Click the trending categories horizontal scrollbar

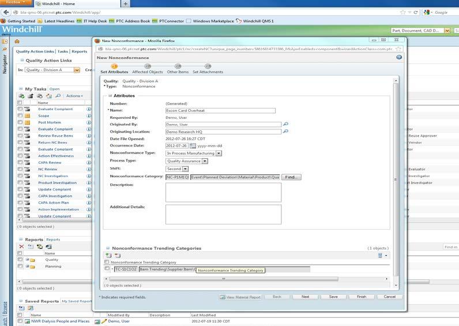(x=224, y=279)
